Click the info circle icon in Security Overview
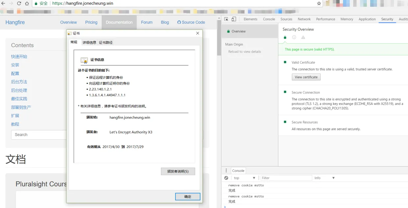This screenshot has width=408, height=208. (294, 37)
